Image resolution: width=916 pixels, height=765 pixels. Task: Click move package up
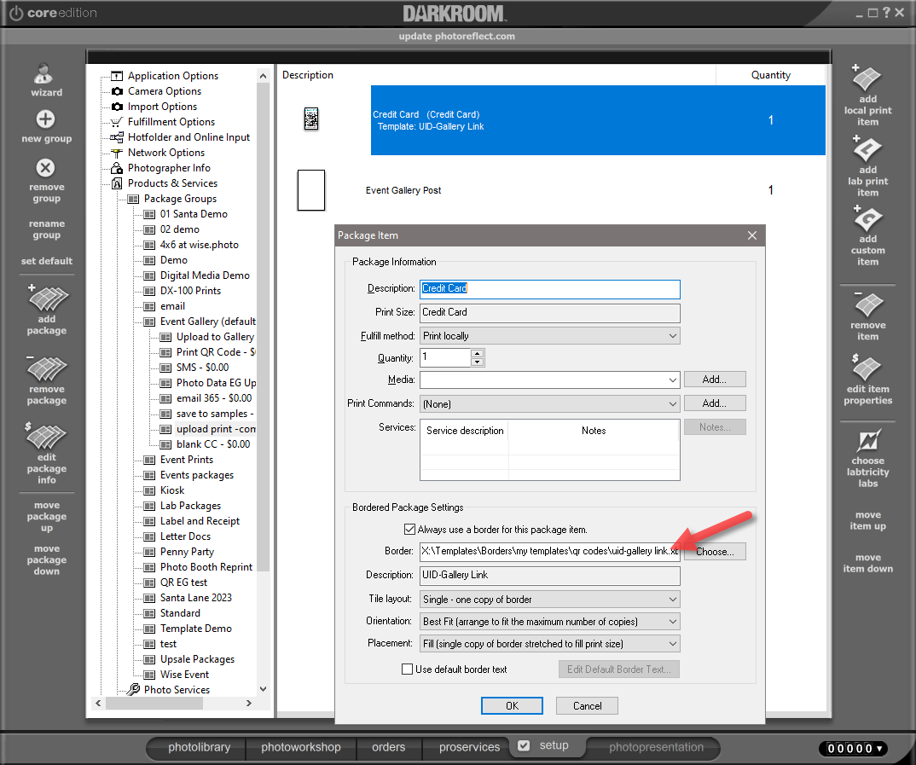click(x=47, y=516)
